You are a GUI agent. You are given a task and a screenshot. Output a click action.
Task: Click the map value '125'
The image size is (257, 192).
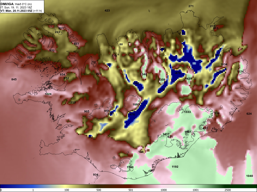[x=141, y=152]
